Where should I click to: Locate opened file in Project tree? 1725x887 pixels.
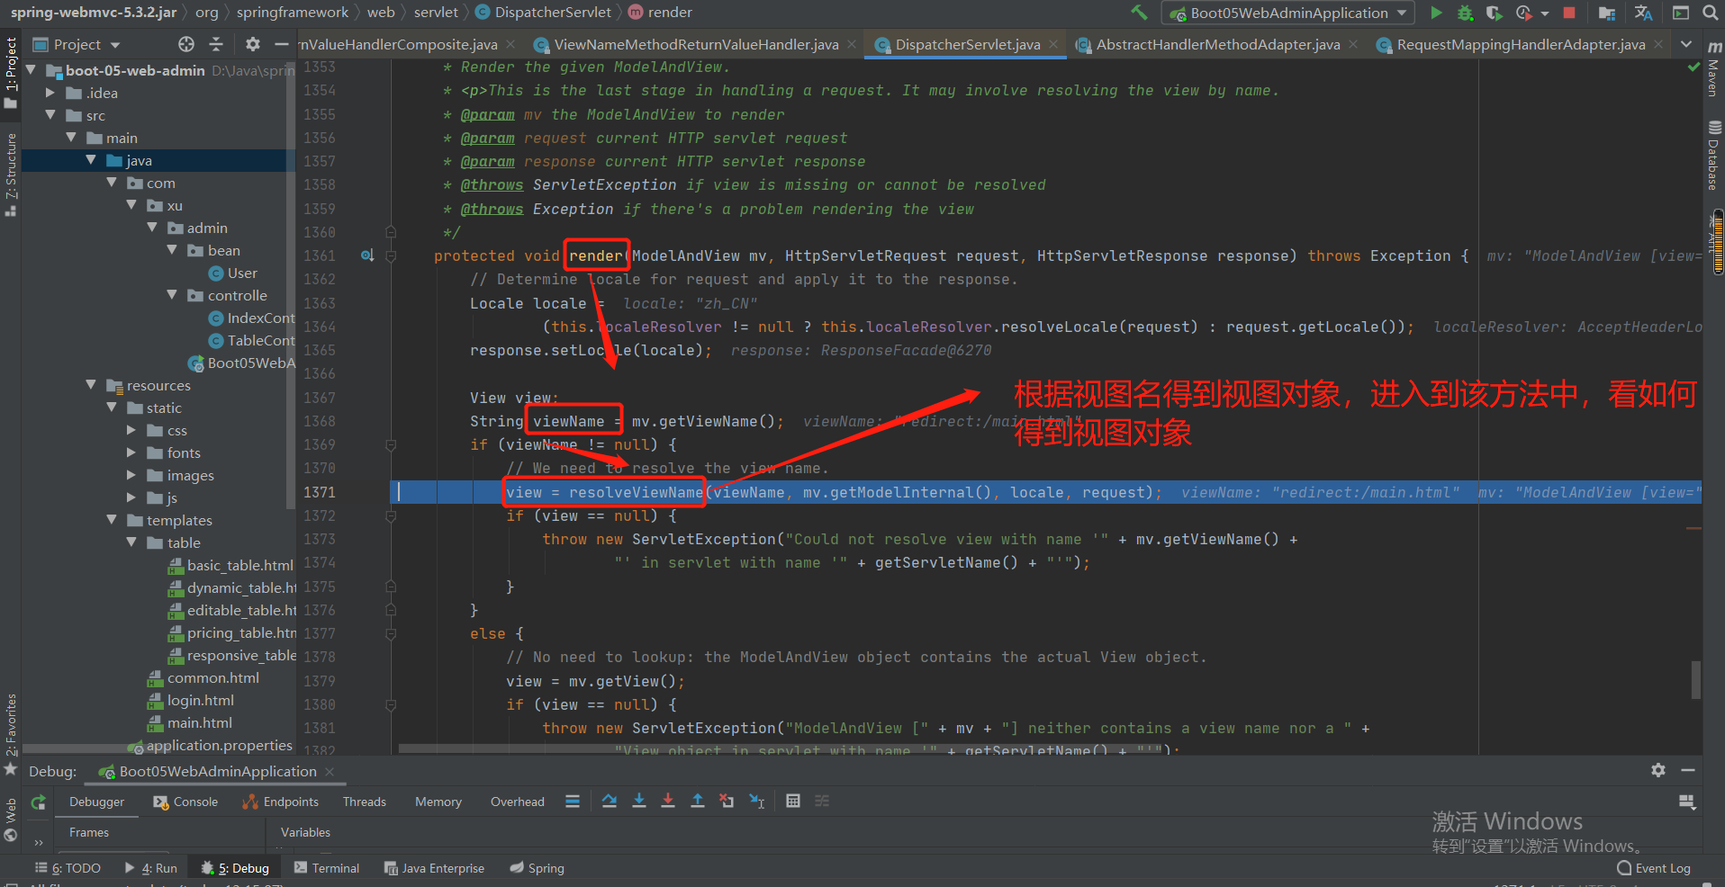186,44
